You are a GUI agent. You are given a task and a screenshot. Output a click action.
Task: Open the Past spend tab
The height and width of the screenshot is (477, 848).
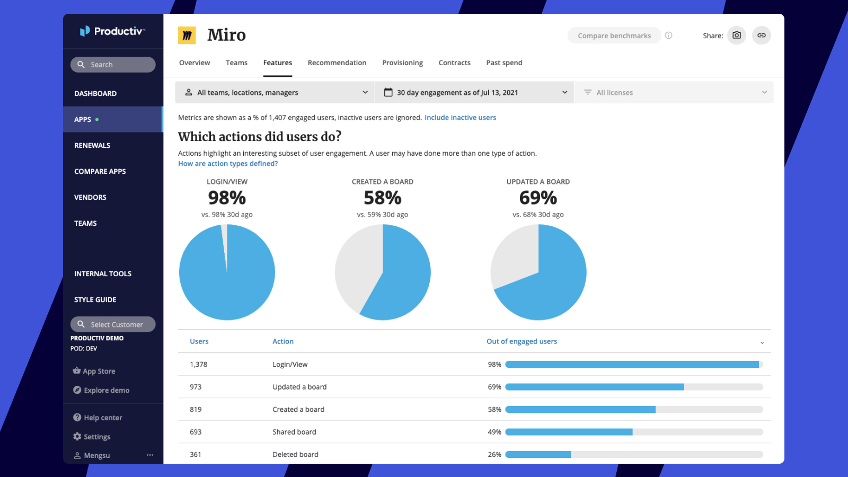504,63
